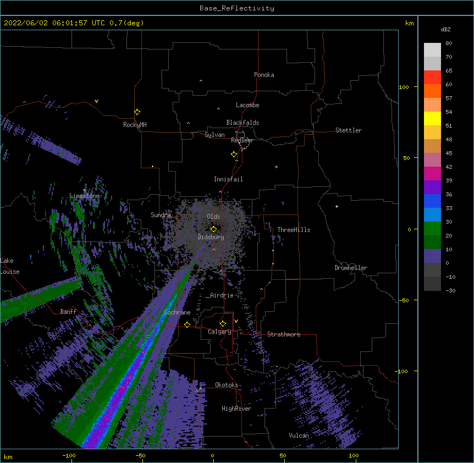Select the Calgary label
Screen dimensions: 474x463
click(219, 332)
